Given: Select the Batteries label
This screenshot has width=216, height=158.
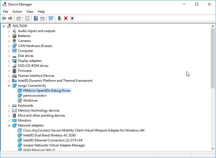Looking at the screenshot, I should pyautogui.click(x=24, y=36).
